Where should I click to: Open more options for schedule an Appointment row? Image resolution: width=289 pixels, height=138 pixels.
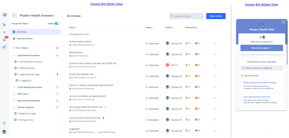215,98
